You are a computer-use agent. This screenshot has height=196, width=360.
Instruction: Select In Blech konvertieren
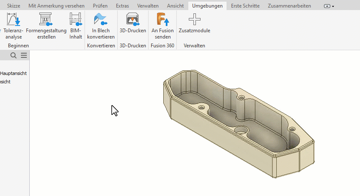click(x=101, y=26)
